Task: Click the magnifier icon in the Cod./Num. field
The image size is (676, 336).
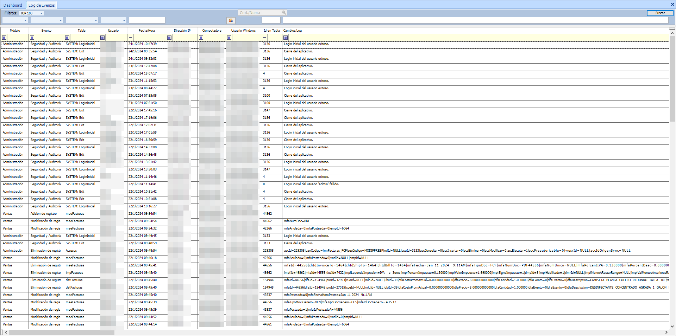Action: click(284, 12)
